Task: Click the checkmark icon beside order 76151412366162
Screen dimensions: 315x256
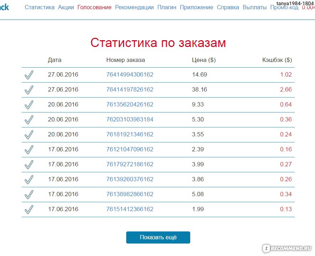Action: click(29, 209)
